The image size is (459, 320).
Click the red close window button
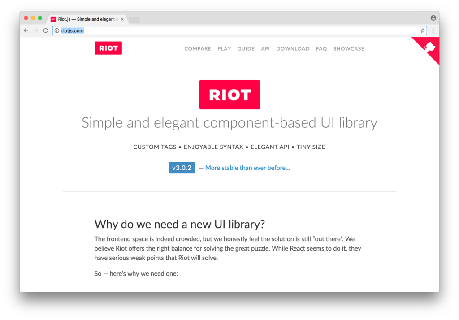(x=26, y=18)
